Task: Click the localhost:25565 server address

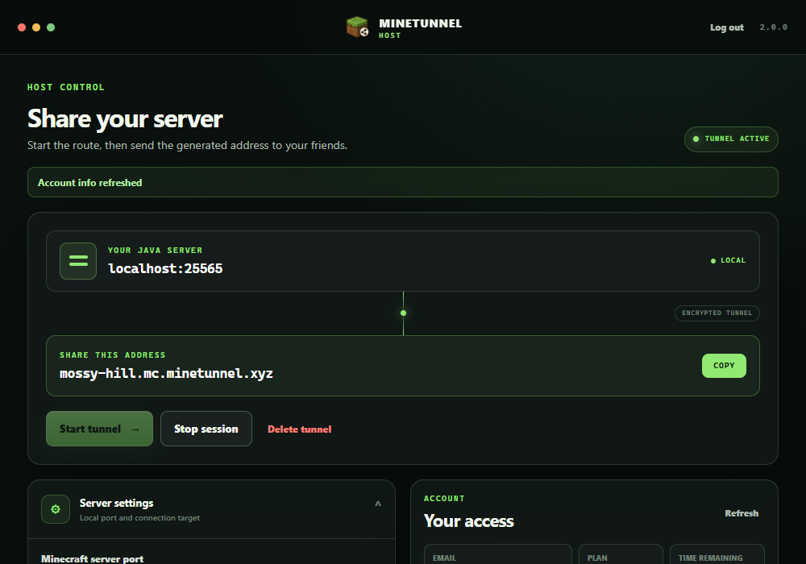Action: pyautogui.click(x=165, y=268)
